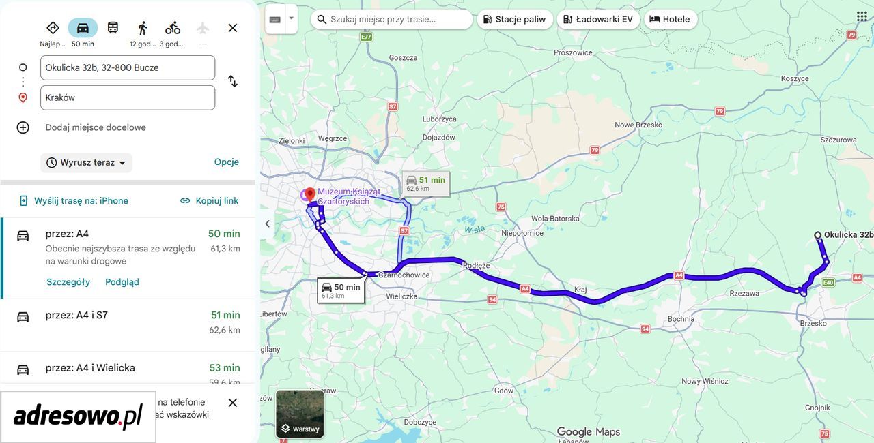This screenshot has width=874, height=443.
Task: Click the 51 min alternate route label
Action: tap(426, 183)
